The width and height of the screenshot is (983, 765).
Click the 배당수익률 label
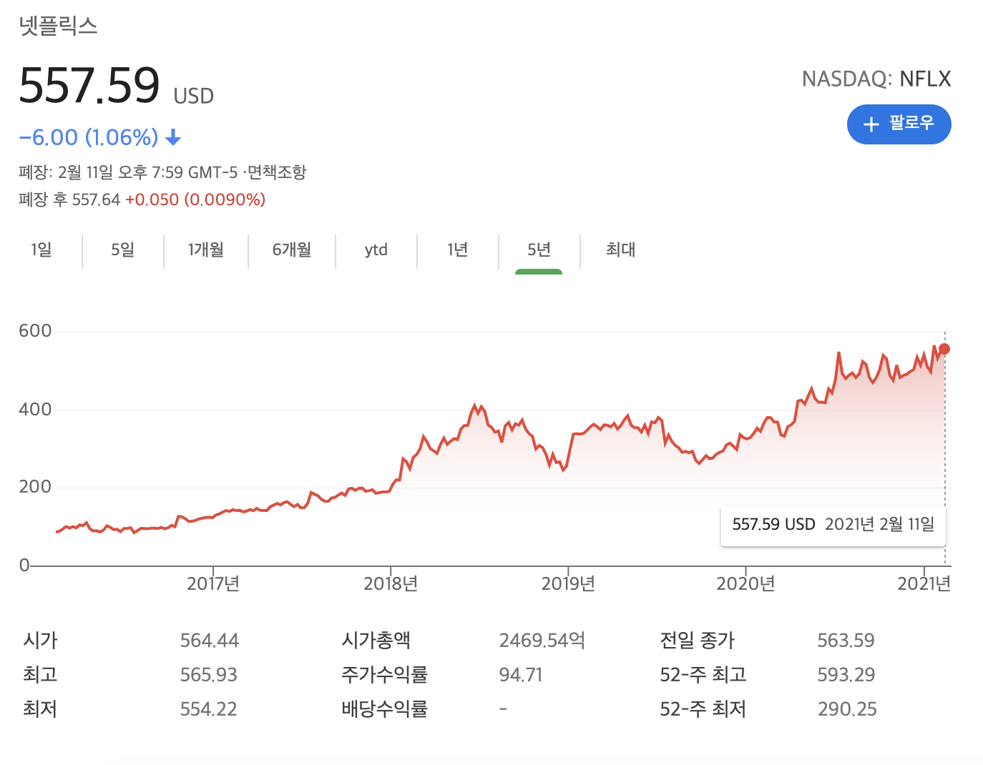[384, 709]
